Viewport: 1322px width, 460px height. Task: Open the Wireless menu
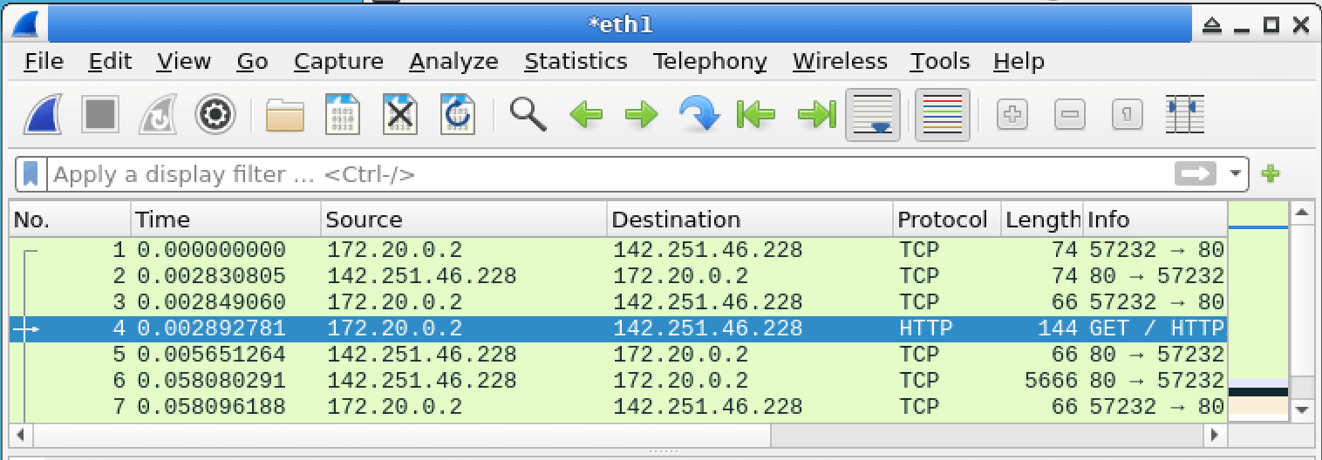[840, 61]
